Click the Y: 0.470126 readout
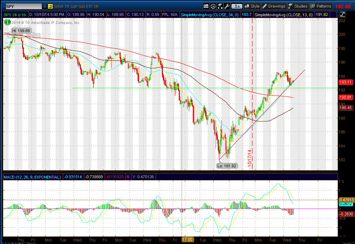355x244 pixels. click(x=143, y=177)
